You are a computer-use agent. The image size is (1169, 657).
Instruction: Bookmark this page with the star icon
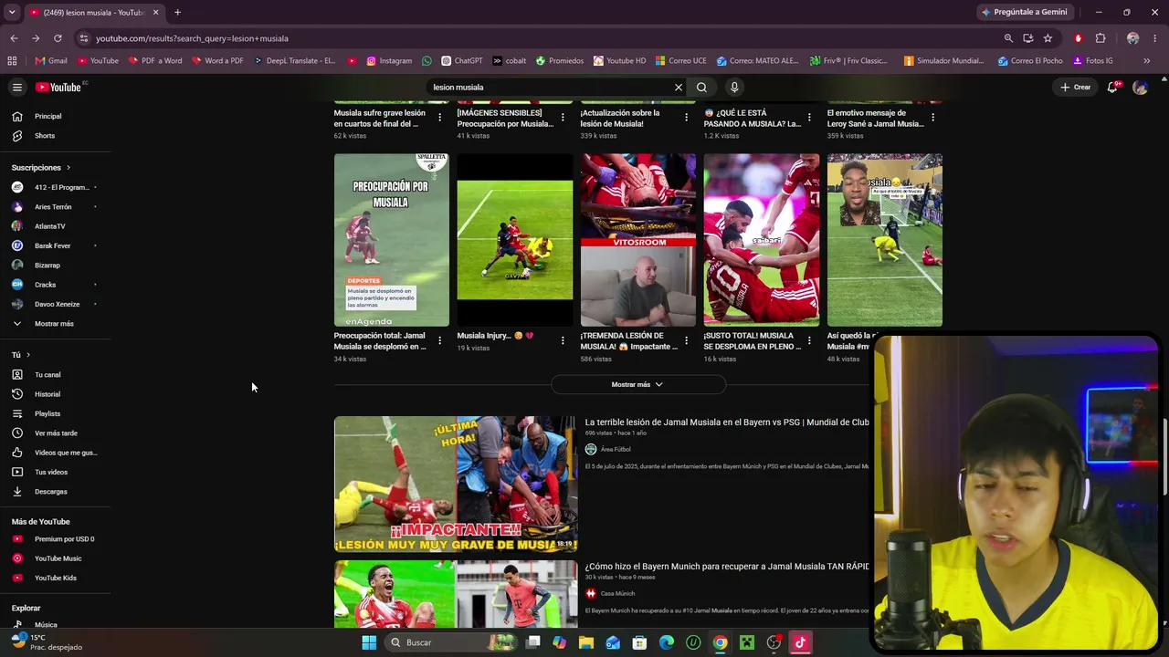(1048, 38)
